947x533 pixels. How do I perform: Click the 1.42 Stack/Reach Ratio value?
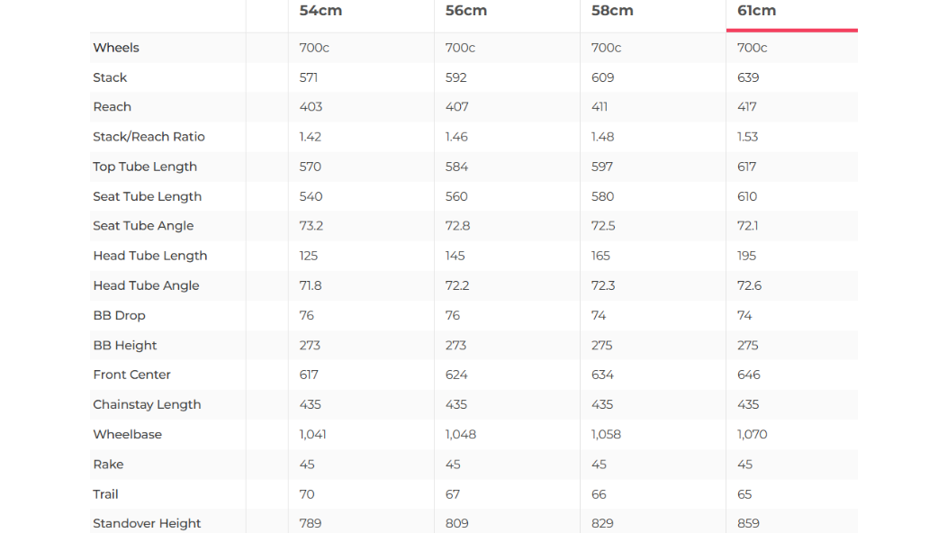click(x=311, y=137)
